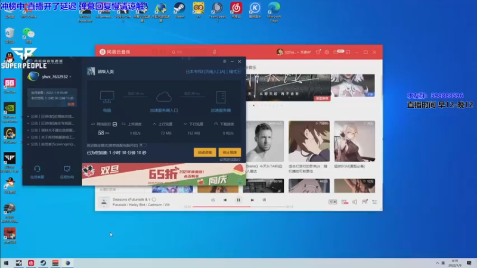Open the set game path link

230,160
